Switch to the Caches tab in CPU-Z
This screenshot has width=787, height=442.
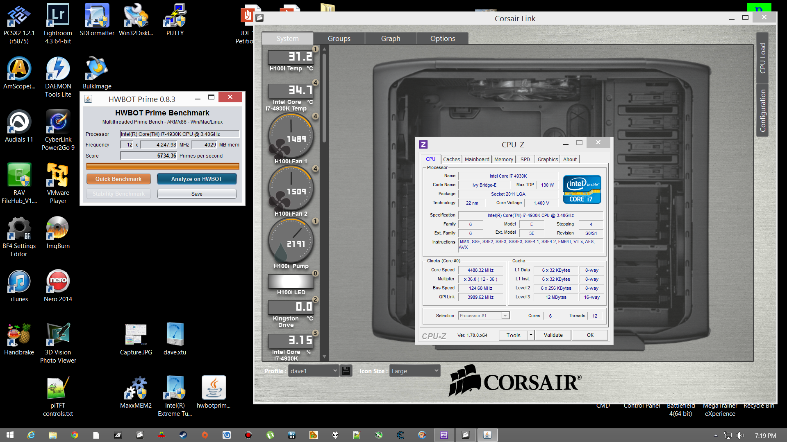coord(451,159)
